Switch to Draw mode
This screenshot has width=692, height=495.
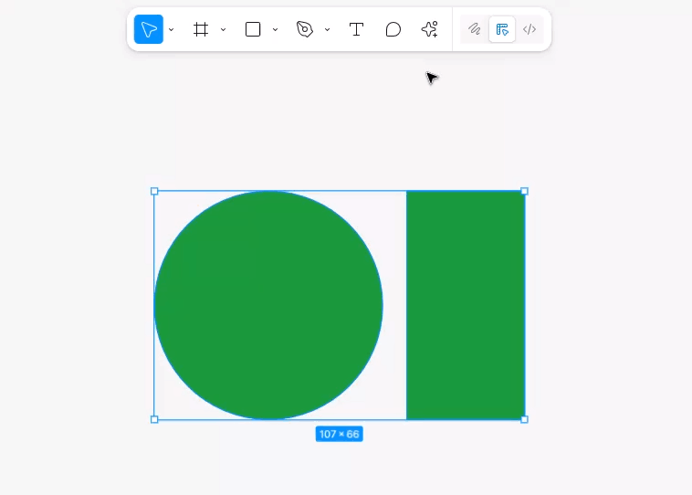[475, 29]
